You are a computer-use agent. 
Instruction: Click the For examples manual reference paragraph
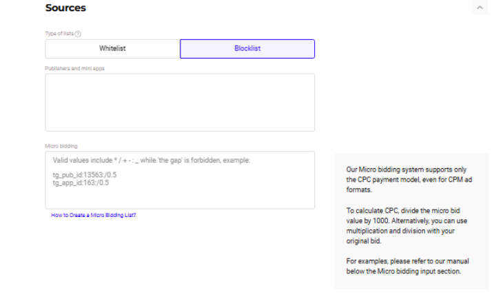(x=405, y=267)
